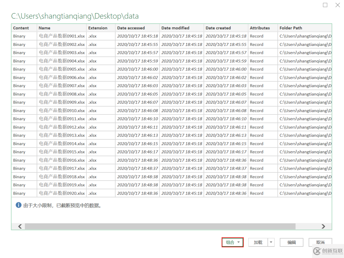Image resolution: width=344 pixels, height=258 pixels.
Task: Click Date accessed 2020/10/17 18:48:37 cell
Action: click(x=138, y=168)
